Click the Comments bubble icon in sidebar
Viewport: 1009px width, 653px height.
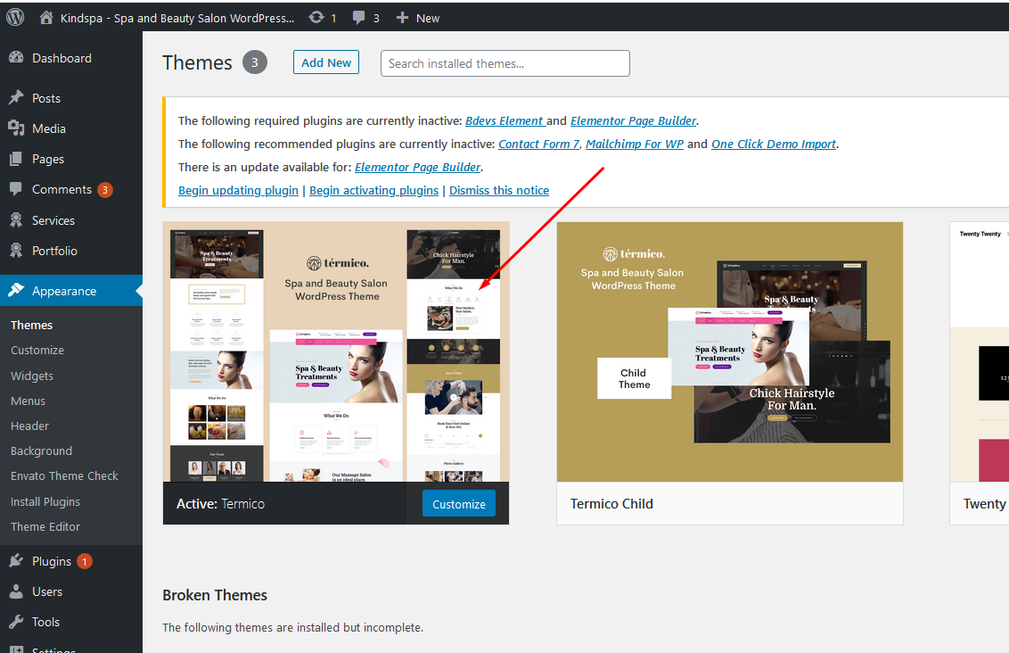(16, 189)
